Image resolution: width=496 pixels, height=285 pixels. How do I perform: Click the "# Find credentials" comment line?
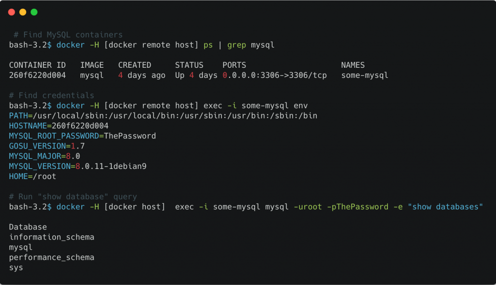pos(52,95)
